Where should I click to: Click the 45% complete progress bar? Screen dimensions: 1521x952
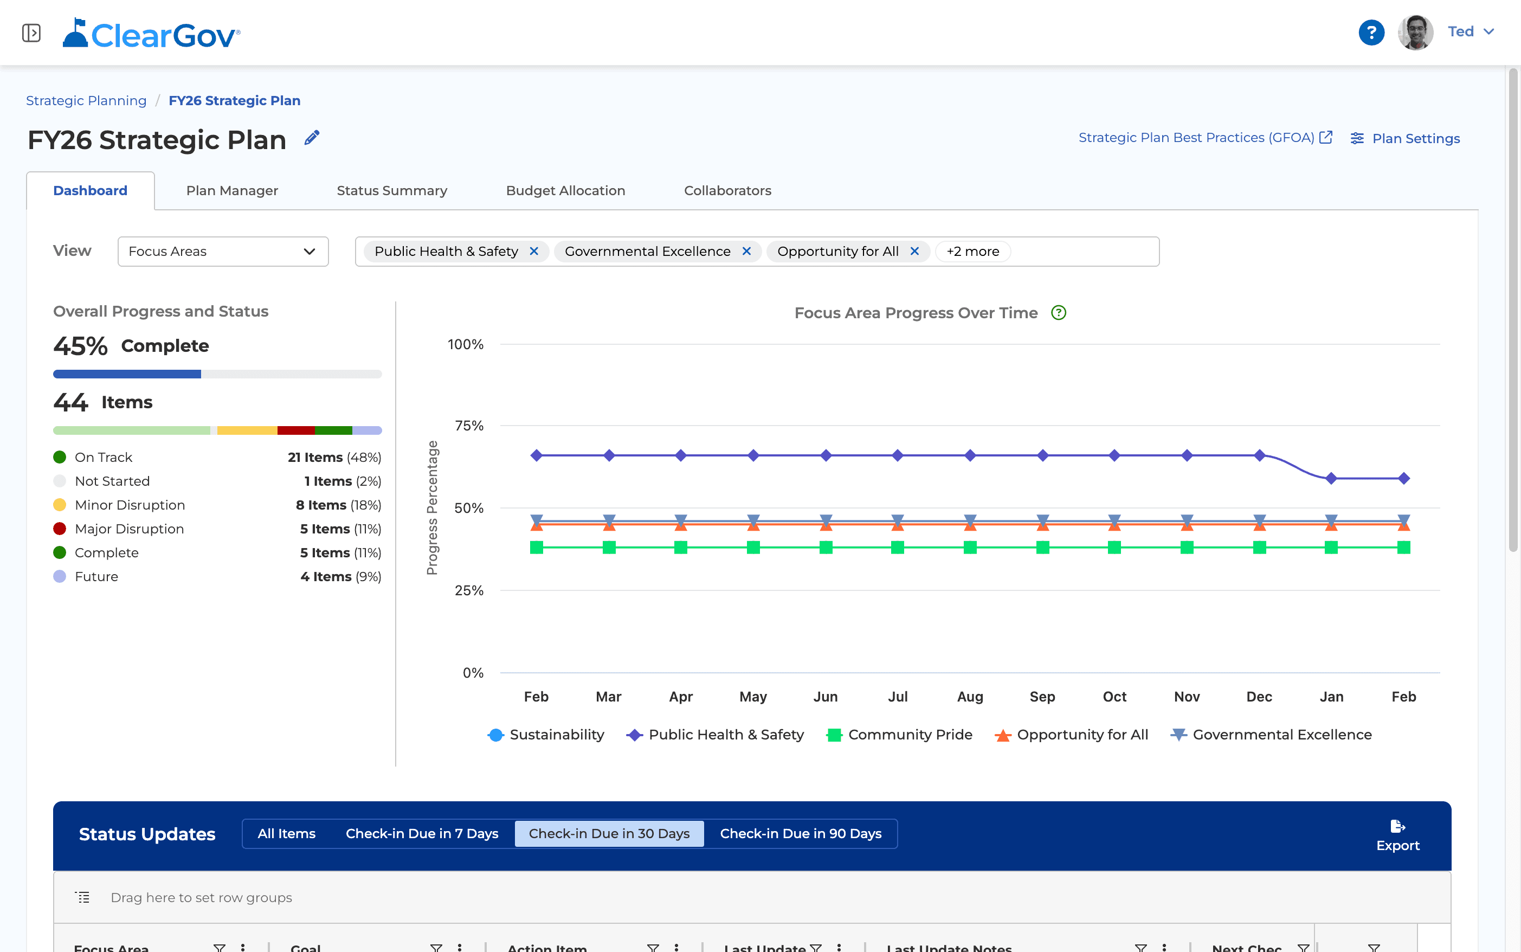coord(217,374)
